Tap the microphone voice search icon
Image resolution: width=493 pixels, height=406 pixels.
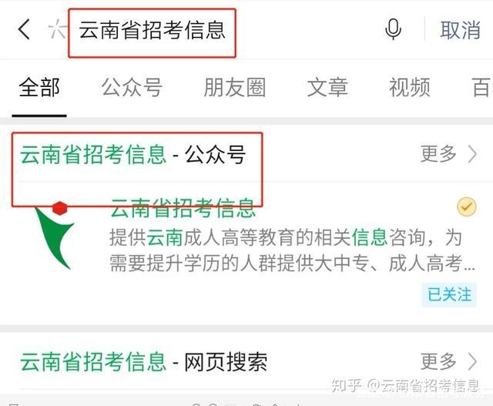393,29
